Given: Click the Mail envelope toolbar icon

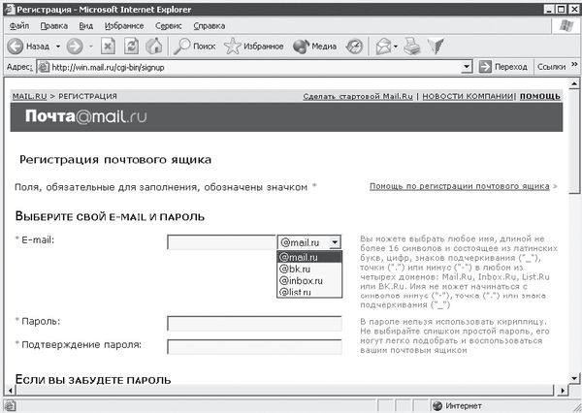Looking at the screenshot, I should (x=383, y=46).
